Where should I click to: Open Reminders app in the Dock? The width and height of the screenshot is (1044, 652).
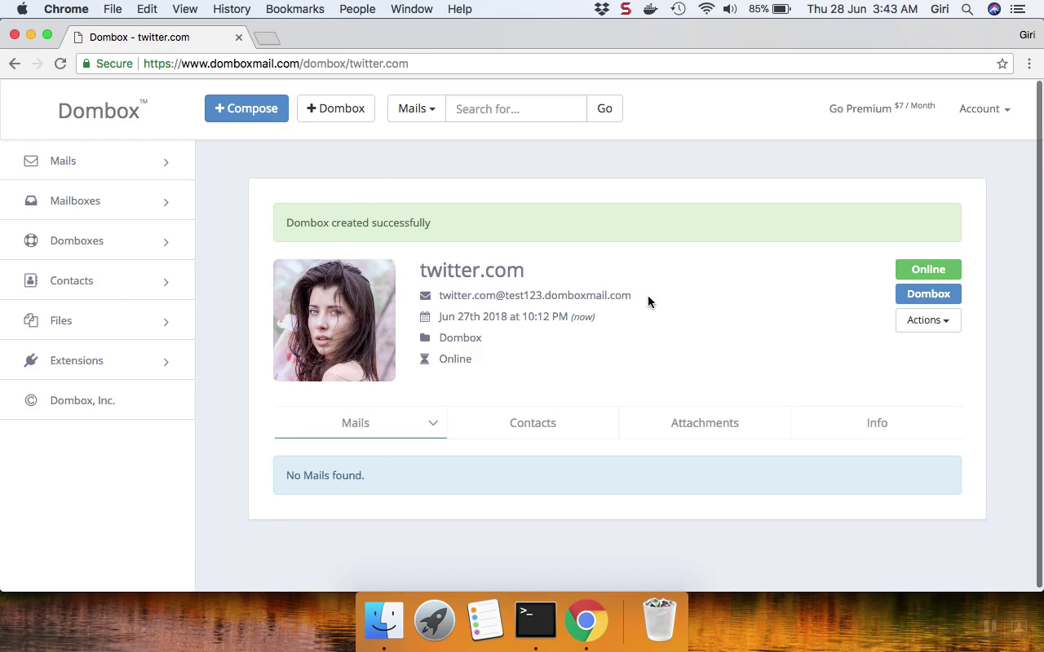point(484,620)
